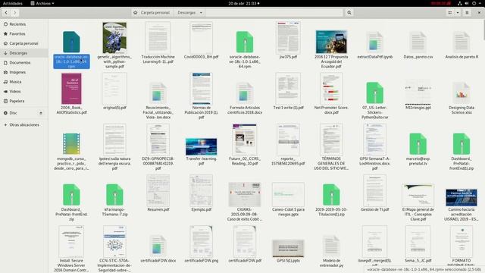This screenshot has height=273, width=485.
Task: Open Recientes in the sidebar
Action: (23, 24)
